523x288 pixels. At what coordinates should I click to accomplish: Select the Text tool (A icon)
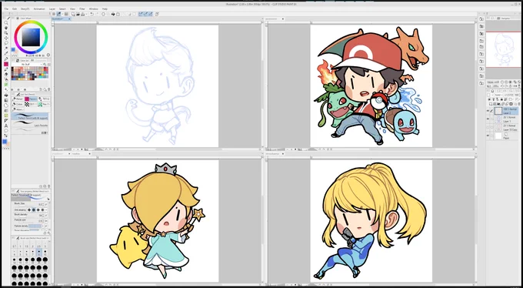tap(6, 126)
